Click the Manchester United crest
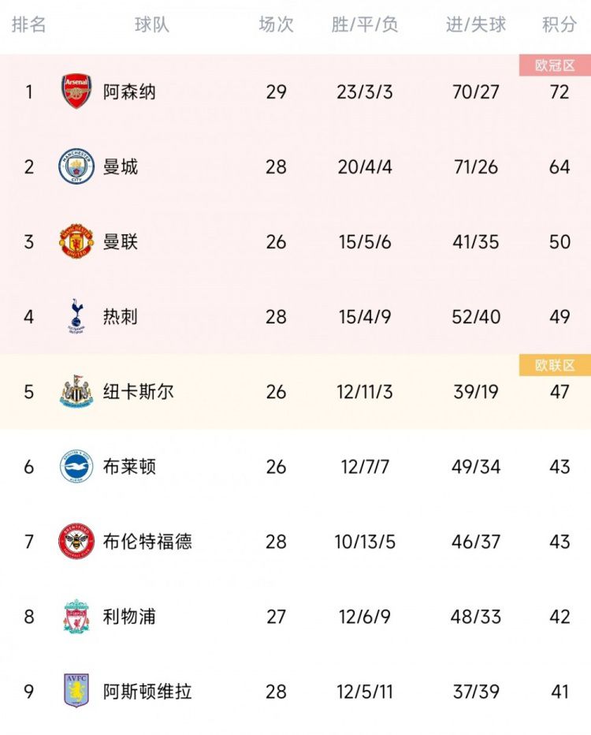This screenshot has width=591, height=735. tap(77, 241)
